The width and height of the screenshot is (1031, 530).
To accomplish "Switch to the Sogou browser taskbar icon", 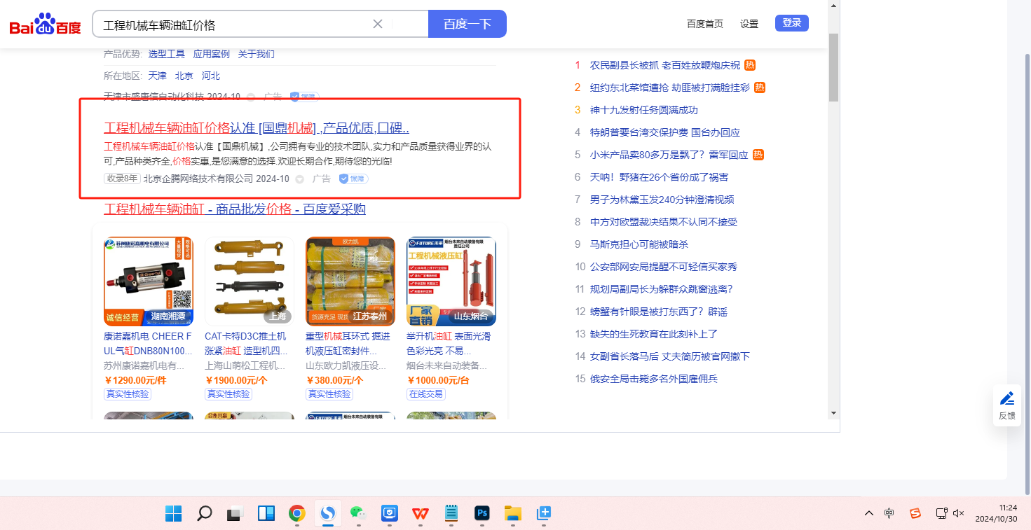I will click(x=327, y=513).
